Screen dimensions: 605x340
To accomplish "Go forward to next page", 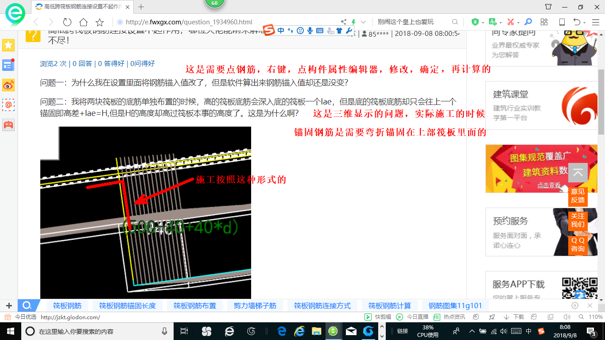I will [x=51, y=22].
